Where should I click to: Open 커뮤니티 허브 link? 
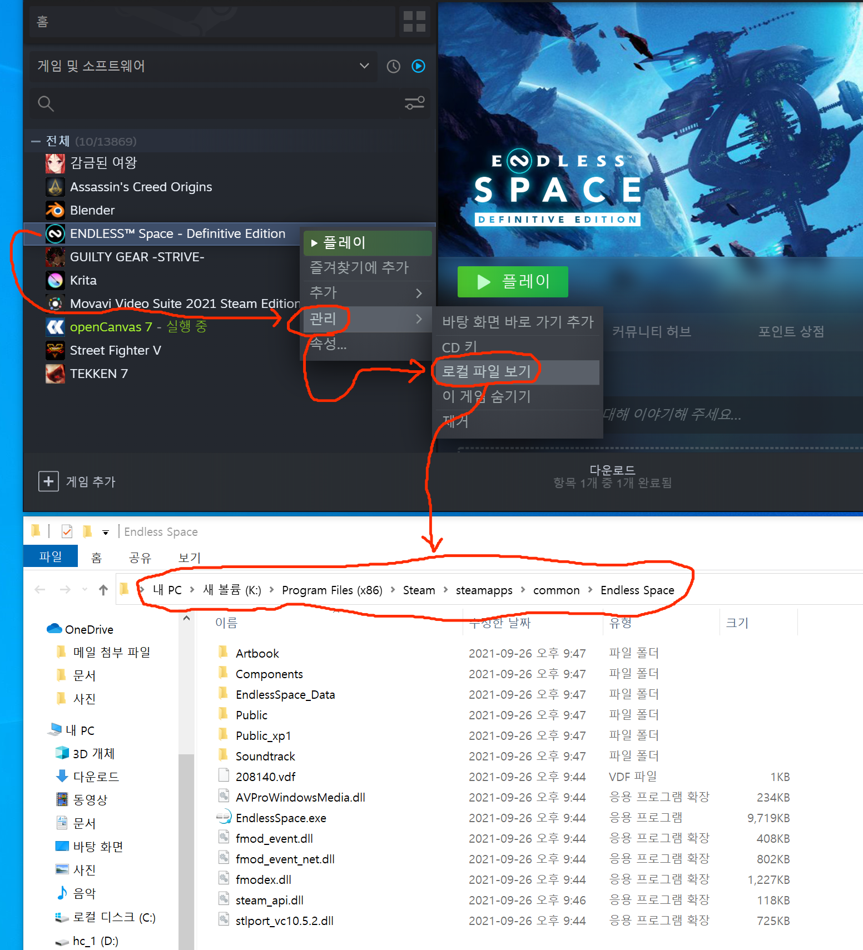point(651,332)
